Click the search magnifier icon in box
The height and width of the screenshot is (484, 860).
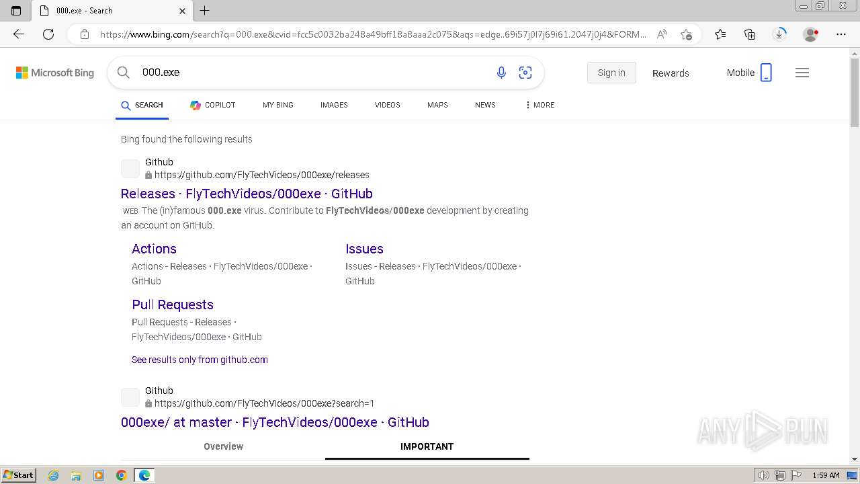pos(124,73)
